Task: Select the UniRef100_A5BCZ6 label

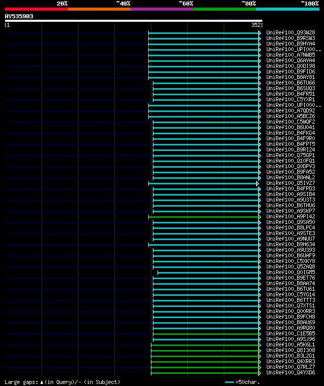Action: pyautogui.click(x=291, y=116)
